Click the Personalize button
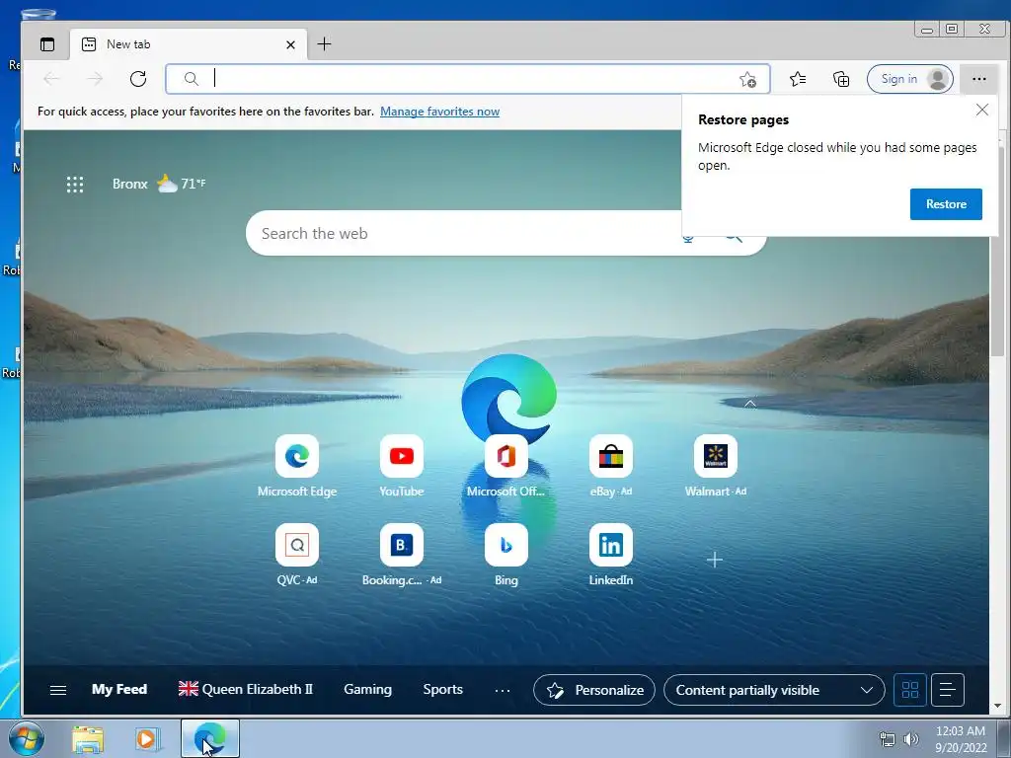The height and width of the screenshot is (758, 1011). pos(593,690)
